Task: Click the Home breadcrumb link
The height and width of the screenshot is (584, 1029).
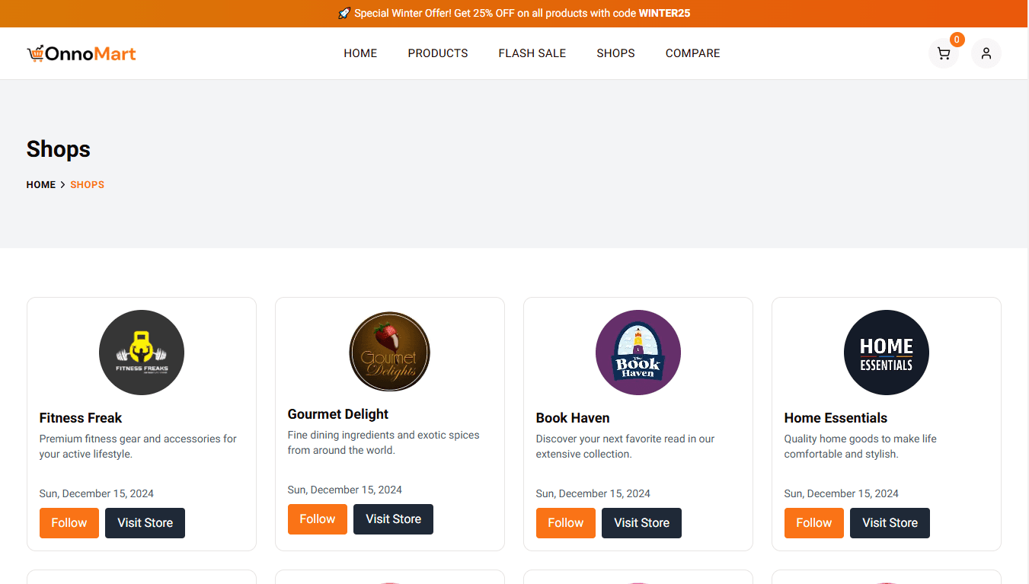Action: click(41, 185)
